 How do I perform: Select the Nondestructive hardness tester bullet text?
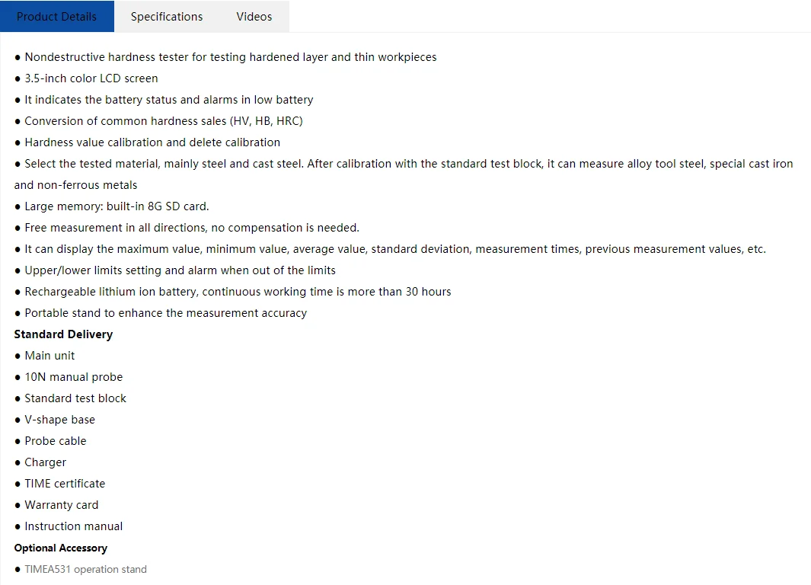tap(230, 57)
